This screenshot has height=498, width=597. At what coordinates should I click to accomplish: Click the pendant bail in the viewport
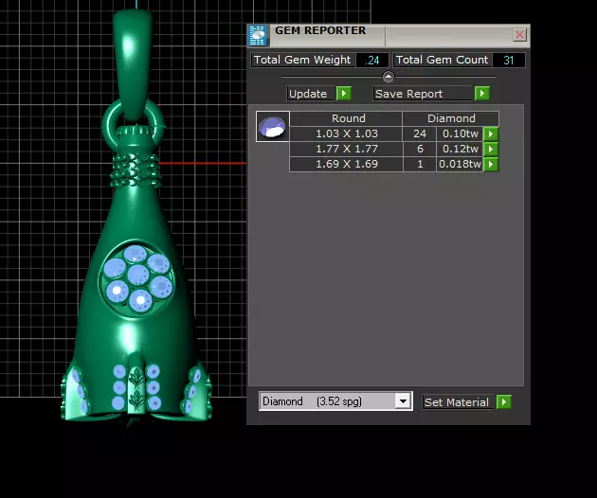click(133, 64)
